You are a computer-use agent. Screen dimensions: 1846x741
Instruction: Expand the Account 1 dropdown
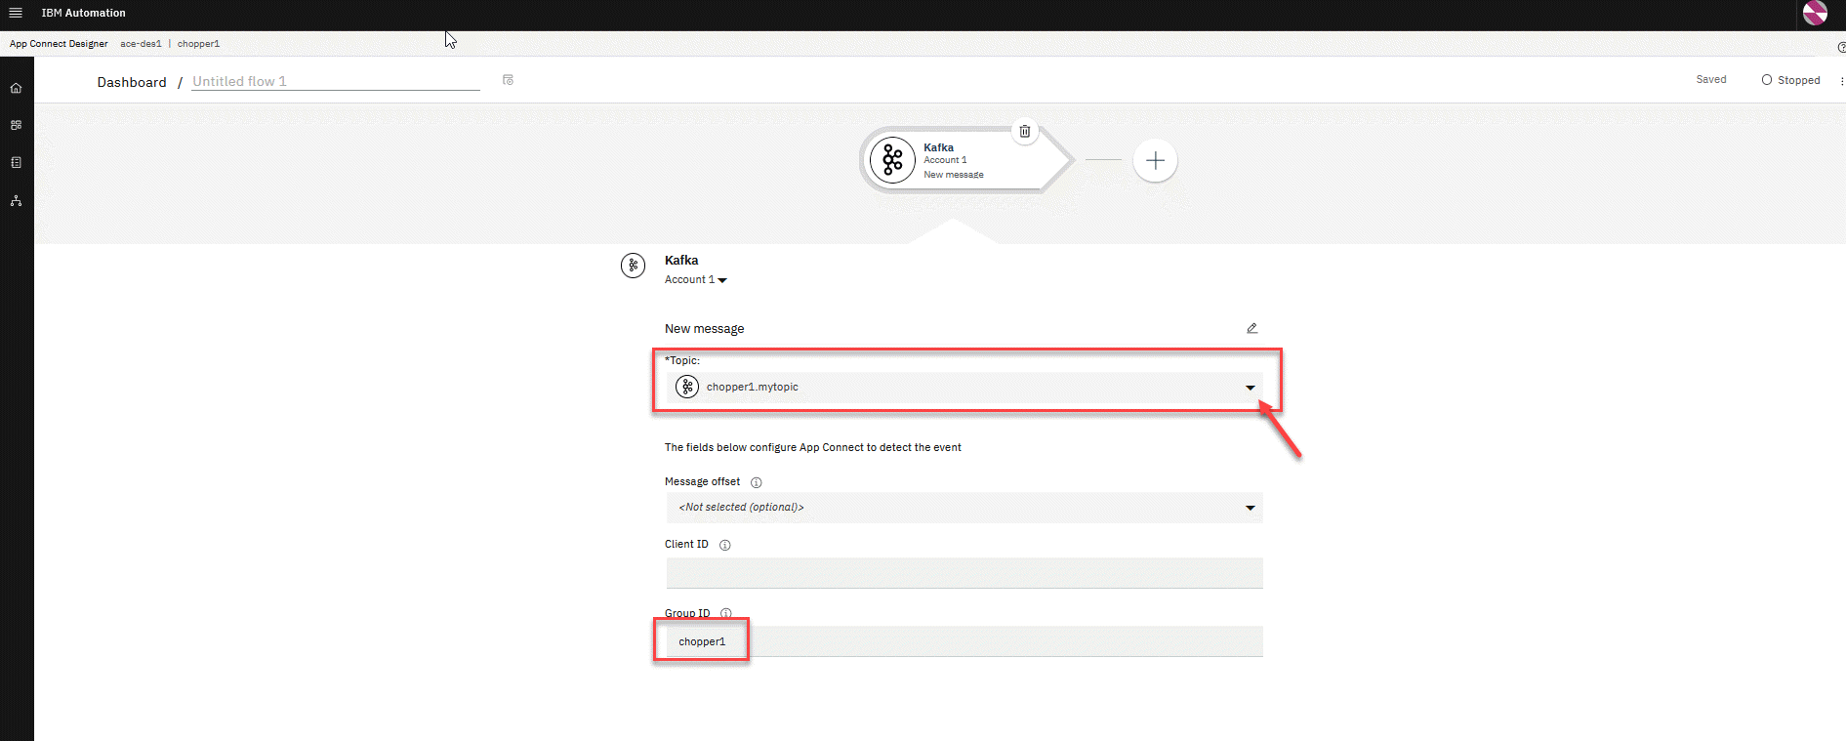[696, 280]
